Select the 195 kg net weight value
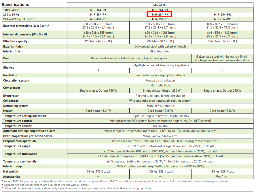256x193 pixels. 222,172
